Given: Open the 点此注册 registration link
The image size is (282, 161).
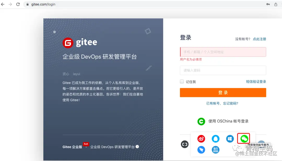Looking at the screenshot, I should click(260, 39).
